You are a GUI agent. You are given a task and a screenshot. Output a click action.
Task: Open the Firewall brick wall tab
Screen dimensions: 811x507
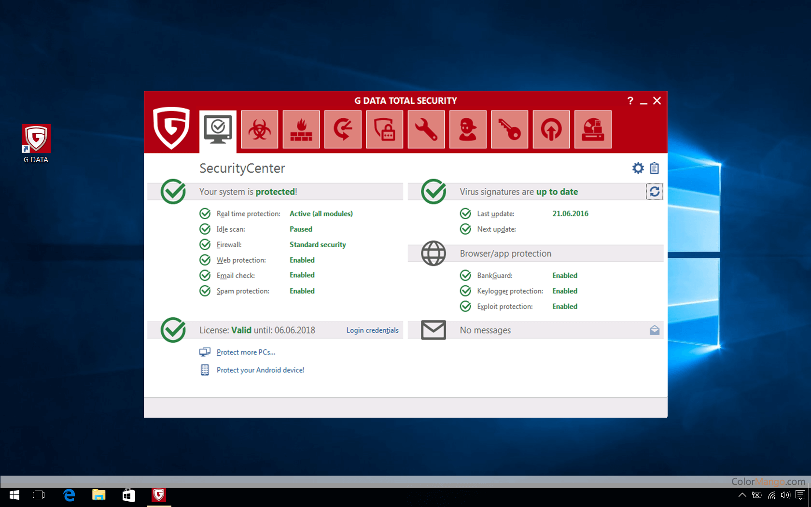pyautogui.click(x=301, y=129)
